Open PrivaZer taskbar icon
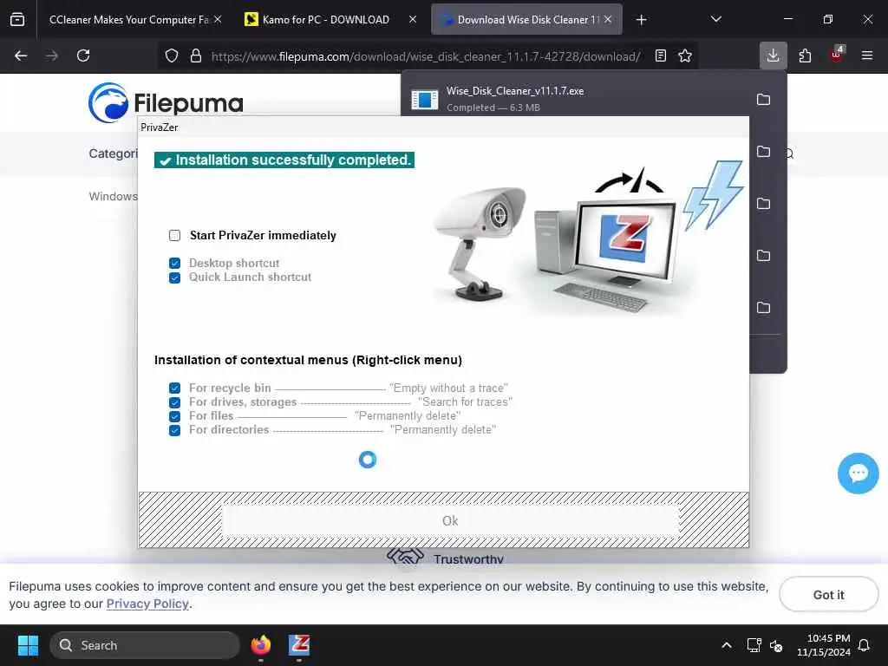888x666 pixels. click(x=299, y=645)
